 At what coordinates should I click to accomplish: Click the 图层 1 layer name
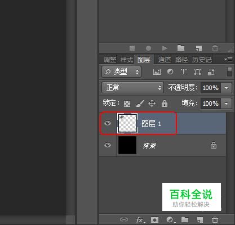point(151,124)
